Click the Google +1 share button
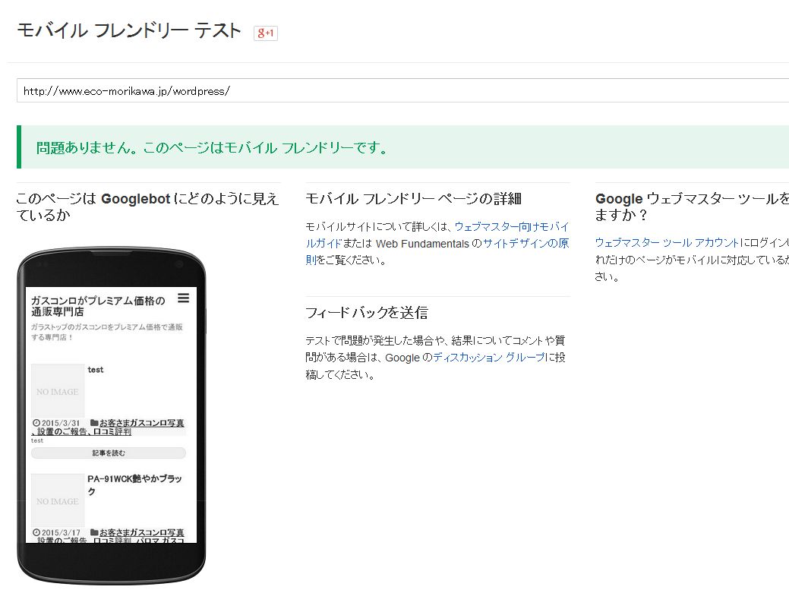Screen dimensions: 789x593 [265, 33]
